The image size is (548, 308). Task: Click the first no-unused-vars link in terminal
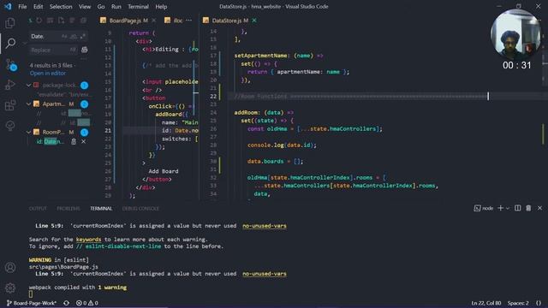(265, 226)
